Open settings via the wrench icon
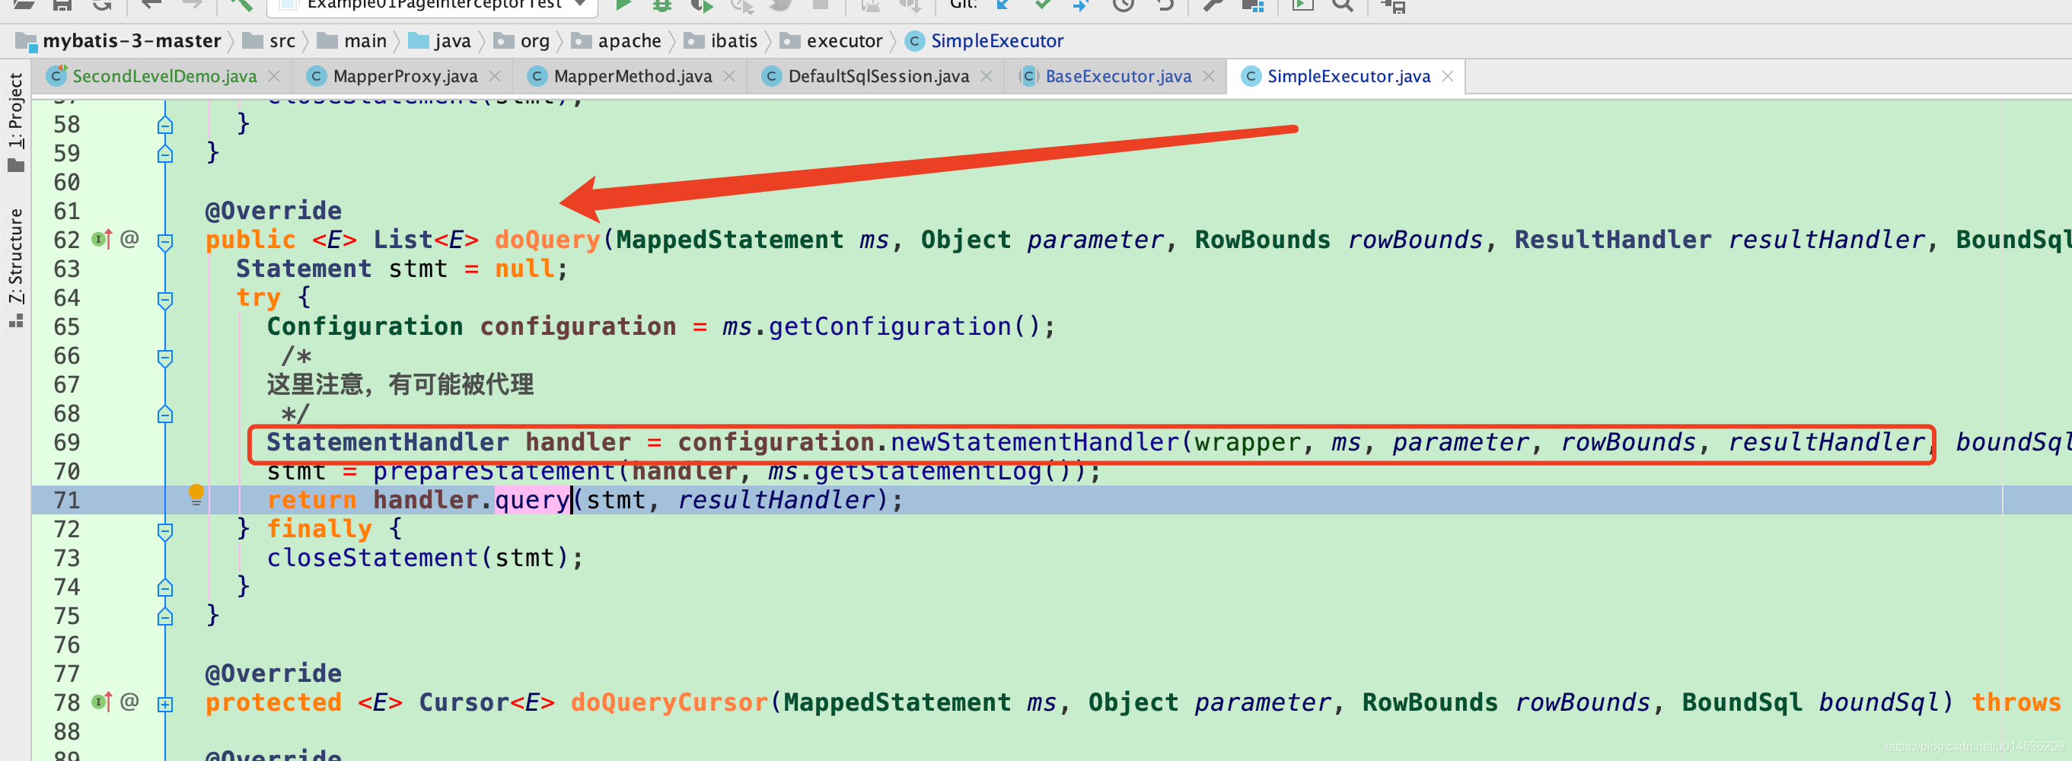This screenshot has height=761, width=2072. [1212, 5]
